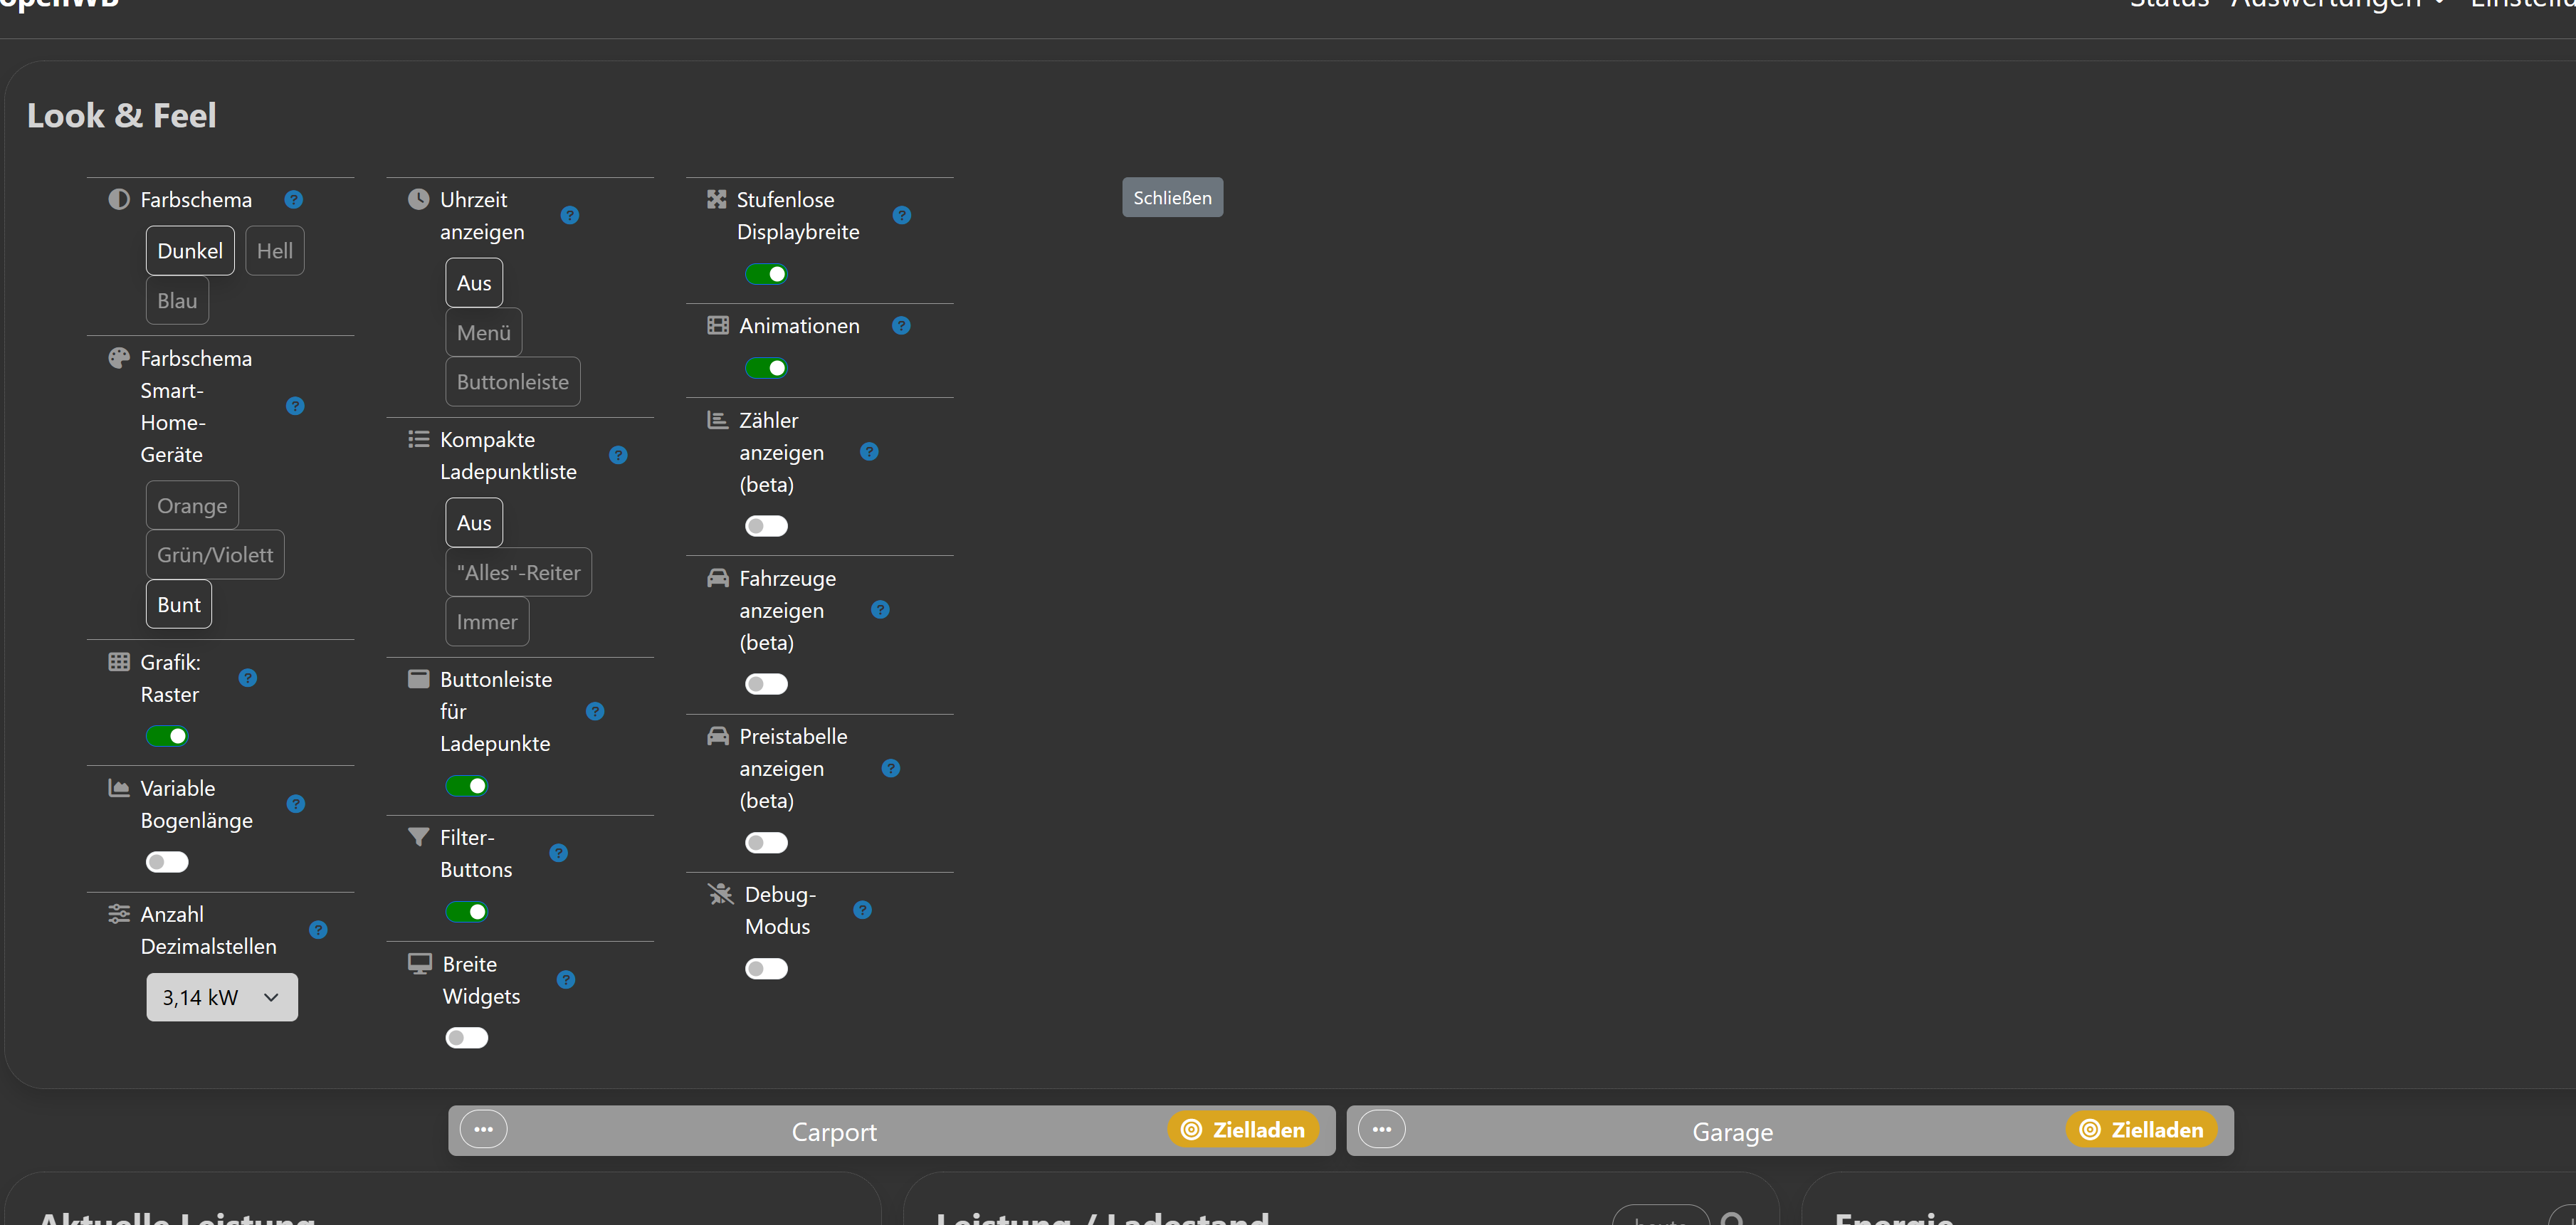
Task: Select the Hell color scheme option
Action: pos(274,250)
